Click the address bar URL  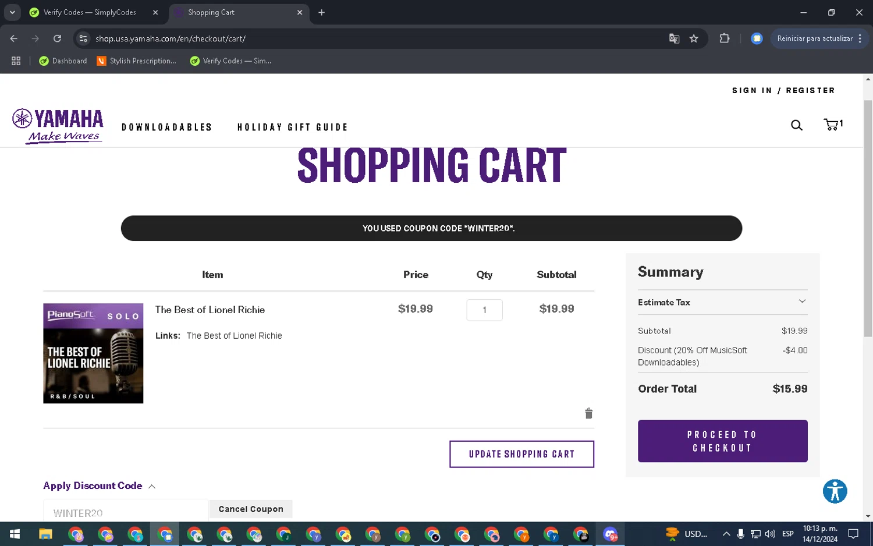(x=171, y=38)
